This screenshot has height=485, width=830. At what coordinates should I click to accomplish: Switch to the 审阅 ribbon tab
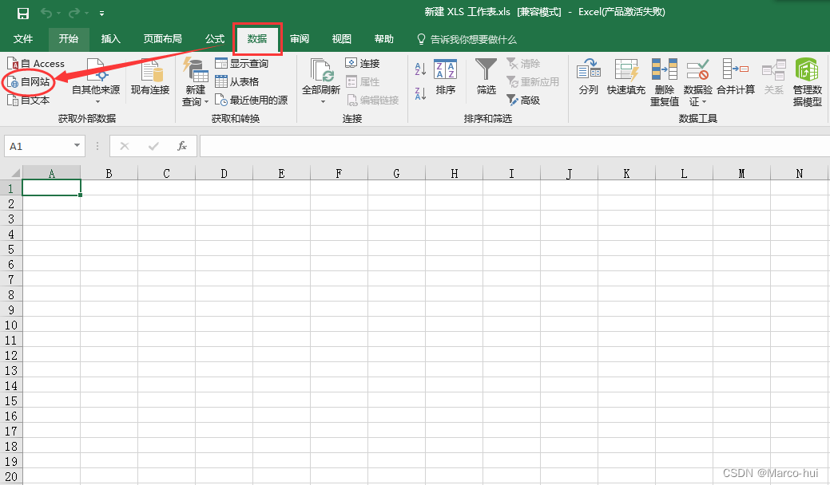(299, 38)
